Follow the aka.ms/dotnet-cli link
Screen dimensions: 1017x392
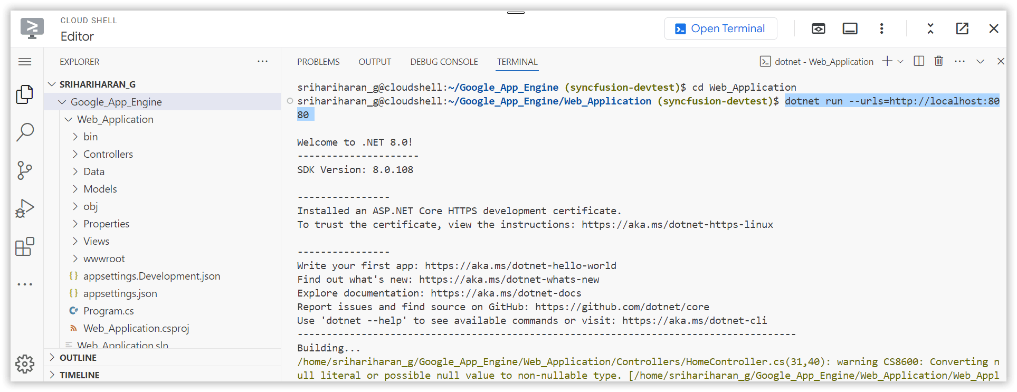pos(695,321)
